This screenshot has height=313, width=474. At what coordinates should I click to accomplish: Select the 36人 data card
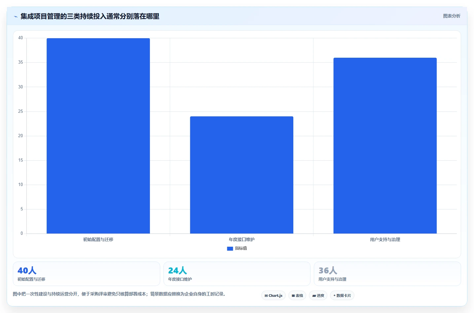point(387,274)
